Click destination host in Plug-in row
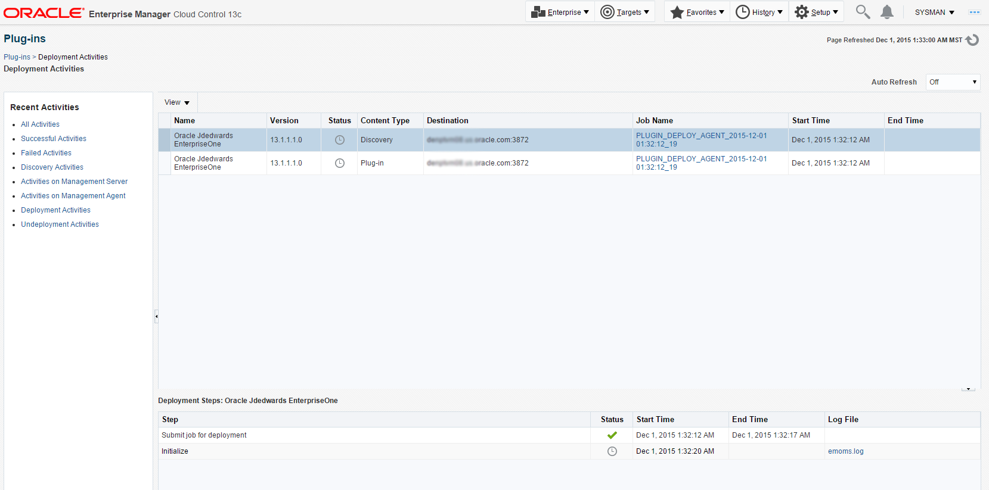This screenshot has height=490, width=989. [478, 163]
